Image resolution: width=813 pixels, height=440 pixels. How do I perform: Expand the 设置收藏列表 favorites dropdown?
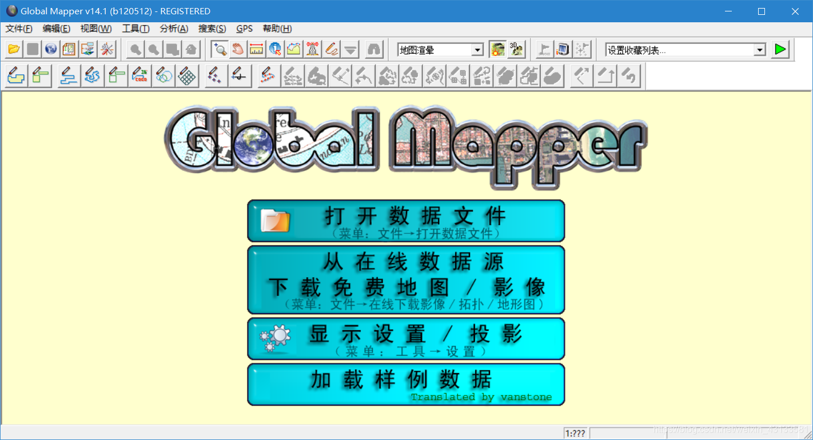coord(759,50)
